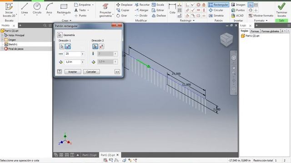Select Final de pieza node
This screenshot has height=163, width=291.
(x=14, y=49)
